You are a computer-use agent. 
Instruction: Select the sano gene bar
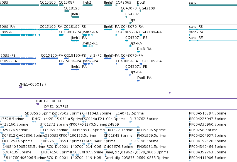tap(213, 5)
